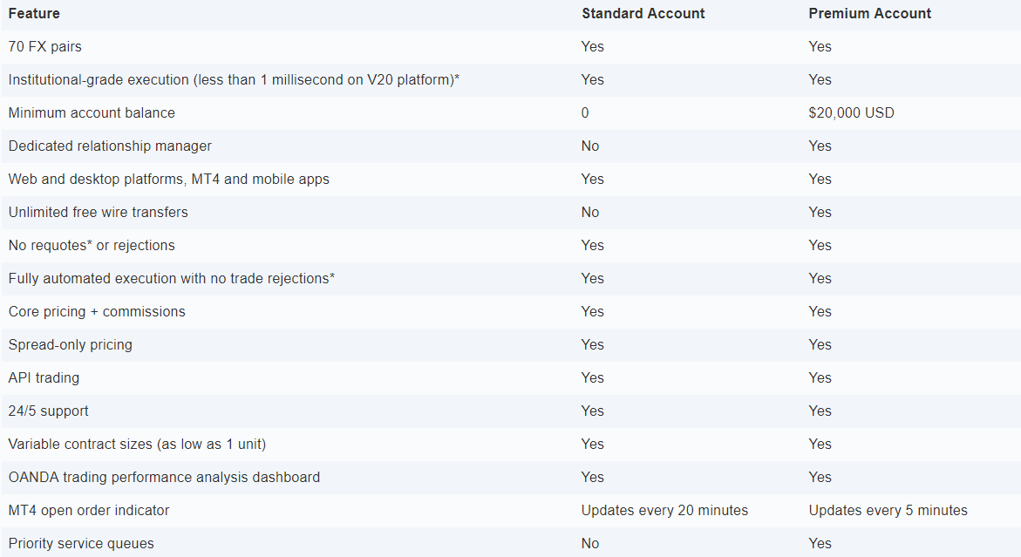
Task: Click the $20,000 USD premium balance value
Action: click(x=851, y=113)
